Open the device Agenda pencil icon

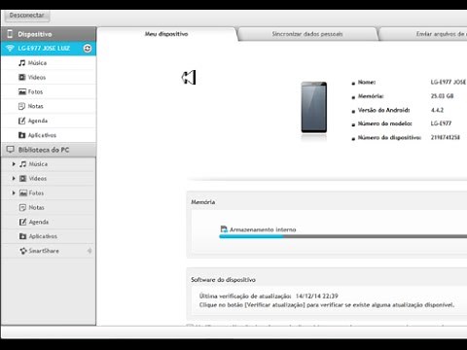click(x=21, y=121)
